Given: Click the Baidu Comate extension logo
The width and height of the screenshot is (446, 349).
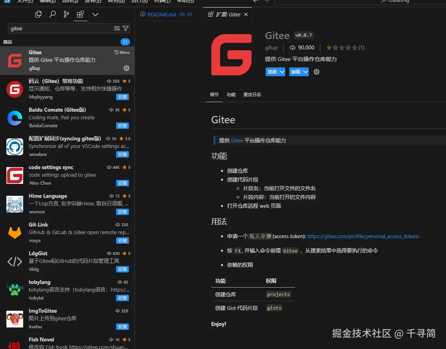Looking at the screenshot, I should pos(14,118).
